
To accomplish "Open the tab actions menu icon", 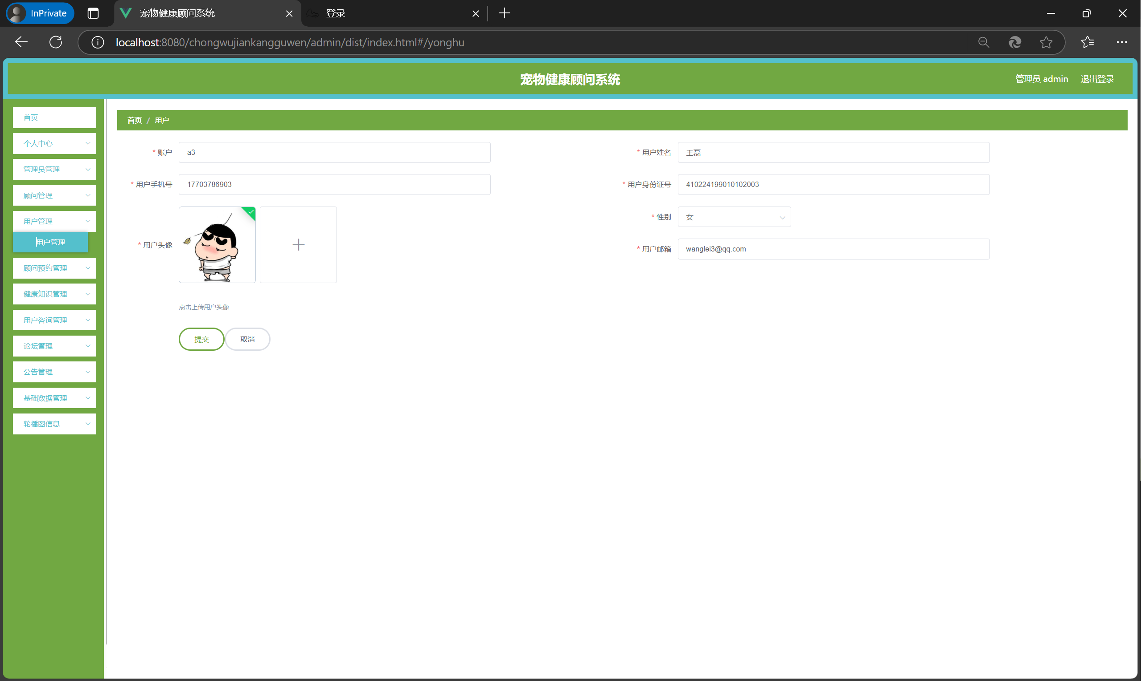I will (x=93, y=13).
